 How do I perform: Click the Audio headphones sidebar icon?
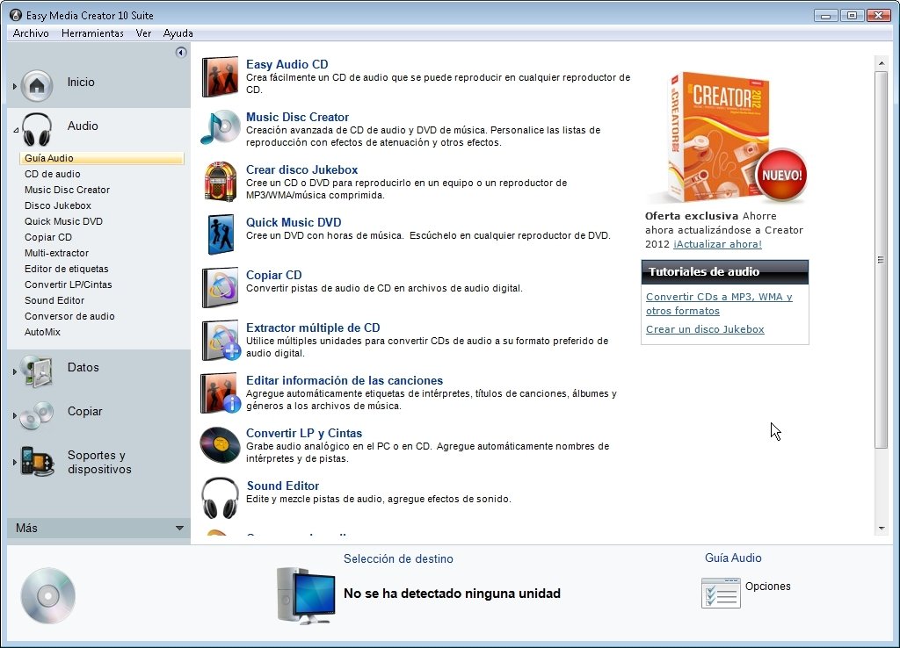37,129
